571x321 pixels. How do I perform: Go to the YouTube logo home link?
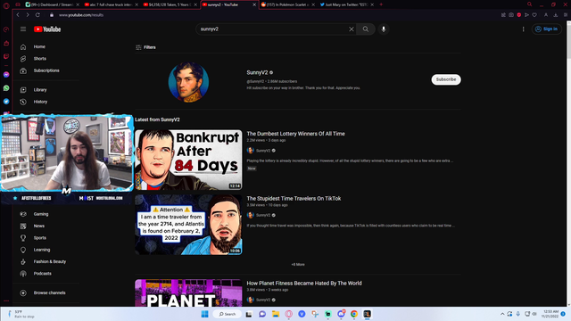tap(47, 29)
